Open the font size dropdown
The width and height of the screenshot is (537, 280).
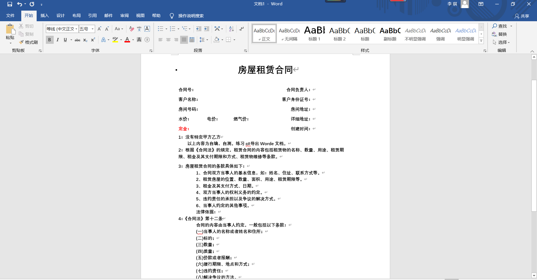point(92,29)
